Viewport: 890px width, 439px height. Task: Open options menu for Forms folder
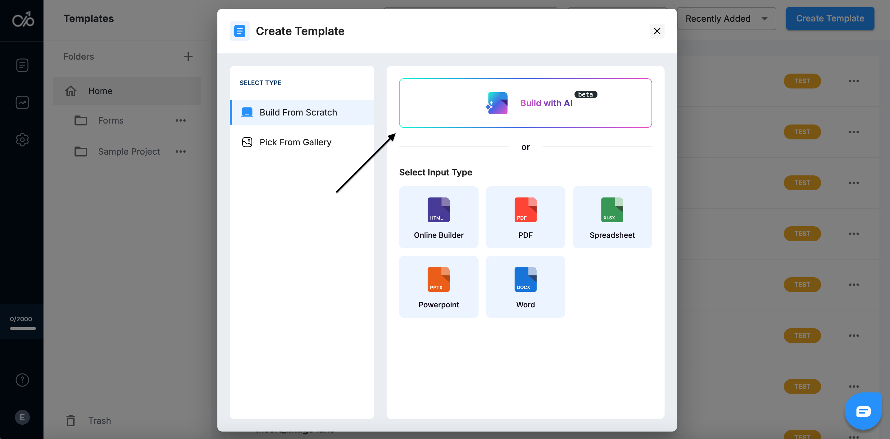180,120
